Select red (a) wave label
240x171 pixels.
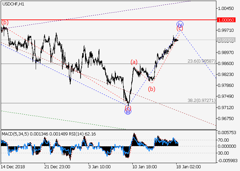tap(134, 62)
